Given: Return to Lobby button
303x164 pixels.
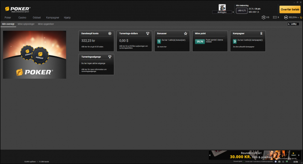Looking at the screenshot, I should (x=293, y=24).
